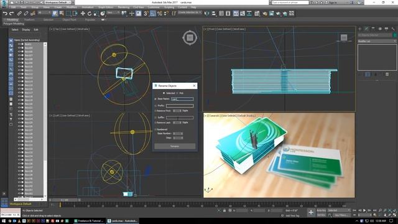Click the Base Number spinner
The height and width of the screenshot is (224, 398).
click(178, 133)
